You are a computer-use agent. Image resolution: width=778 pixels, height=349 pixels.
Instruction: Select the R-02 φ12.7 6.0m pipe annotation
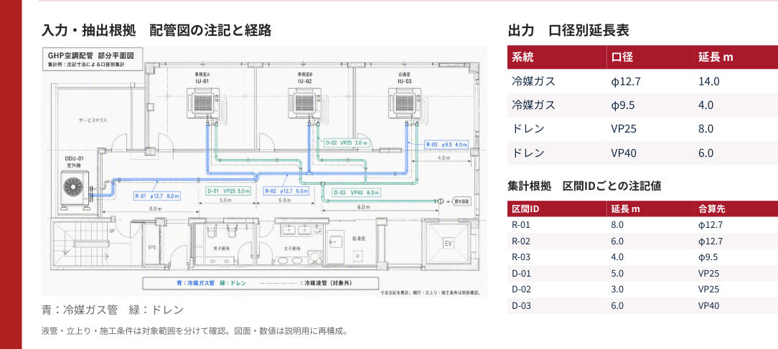287,191
